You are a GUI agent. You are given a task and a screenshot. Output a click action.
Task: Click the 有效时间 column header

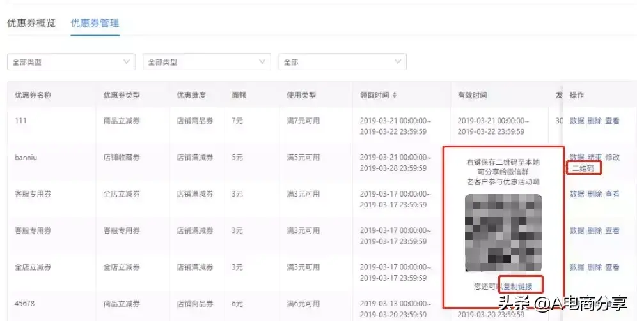click(473, 95)
